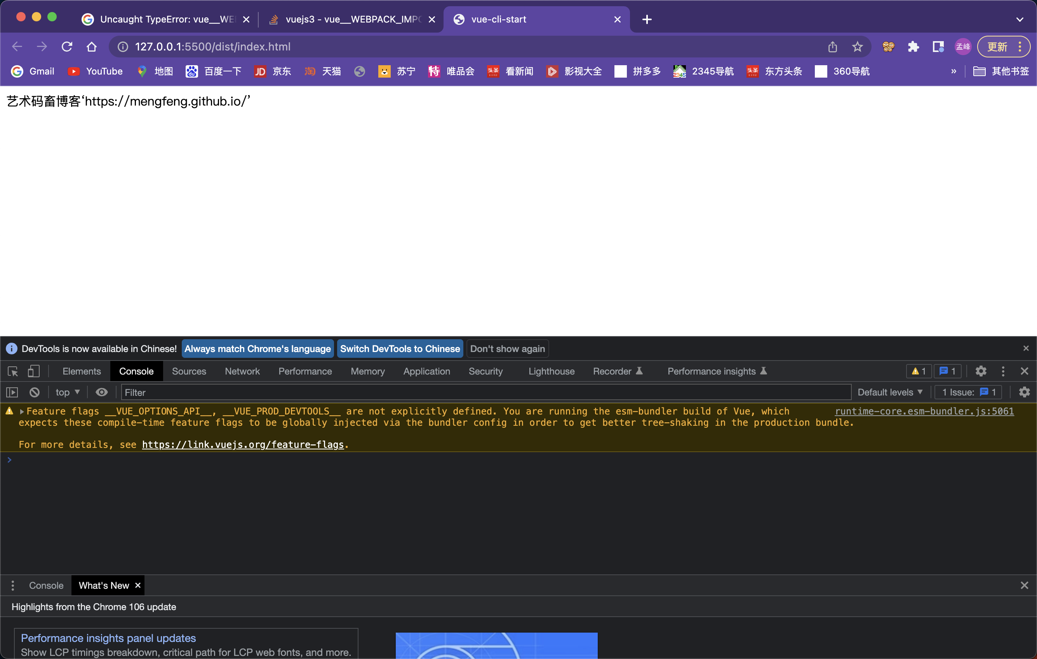
Task: Bookmark this page with star icon
Action: [857, 47]
